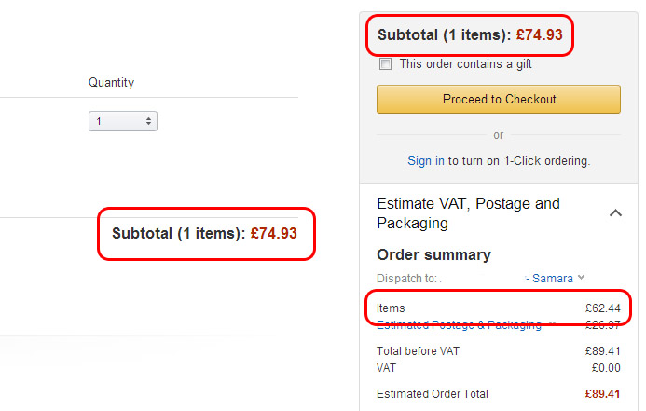The height and width of the screenshot is (411, 646).
Task: Tick the "This order contains a gift" checkbox
Action: point(386,64)
